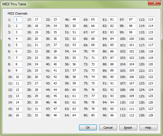This screenshot has height=136, width=163.
Task: Open Help for MIDI Thru Table
Action: tap(148, 128)
